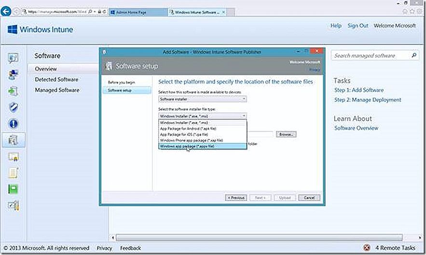
Task: Switch to Windows Intune Software browser tab
Action: click(197, 12)
